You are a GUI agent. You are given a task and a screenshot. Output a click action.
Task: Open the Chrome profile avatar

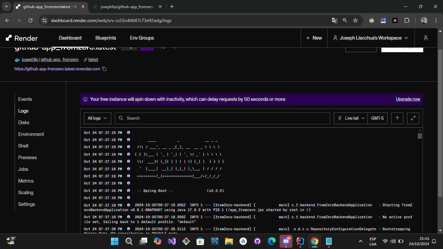424,20
